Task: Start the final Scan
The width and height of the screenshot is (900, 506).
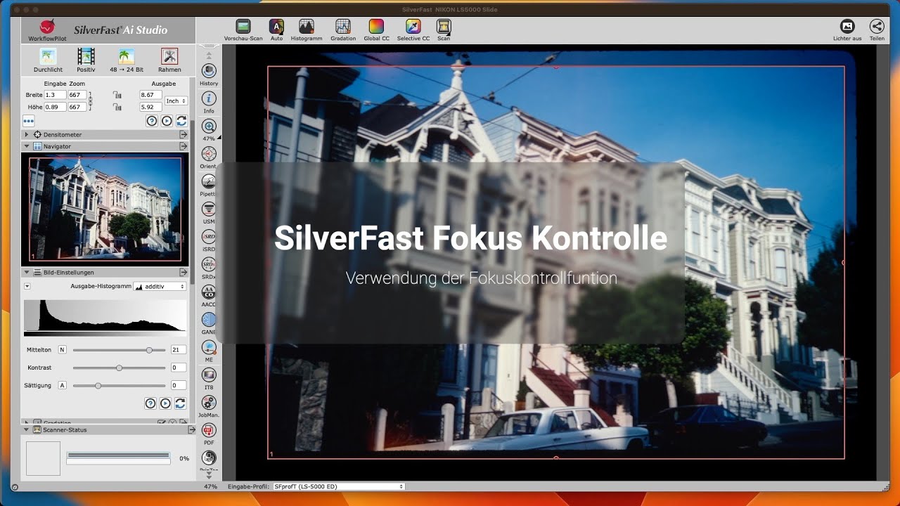Action: (x=444, y=30)
